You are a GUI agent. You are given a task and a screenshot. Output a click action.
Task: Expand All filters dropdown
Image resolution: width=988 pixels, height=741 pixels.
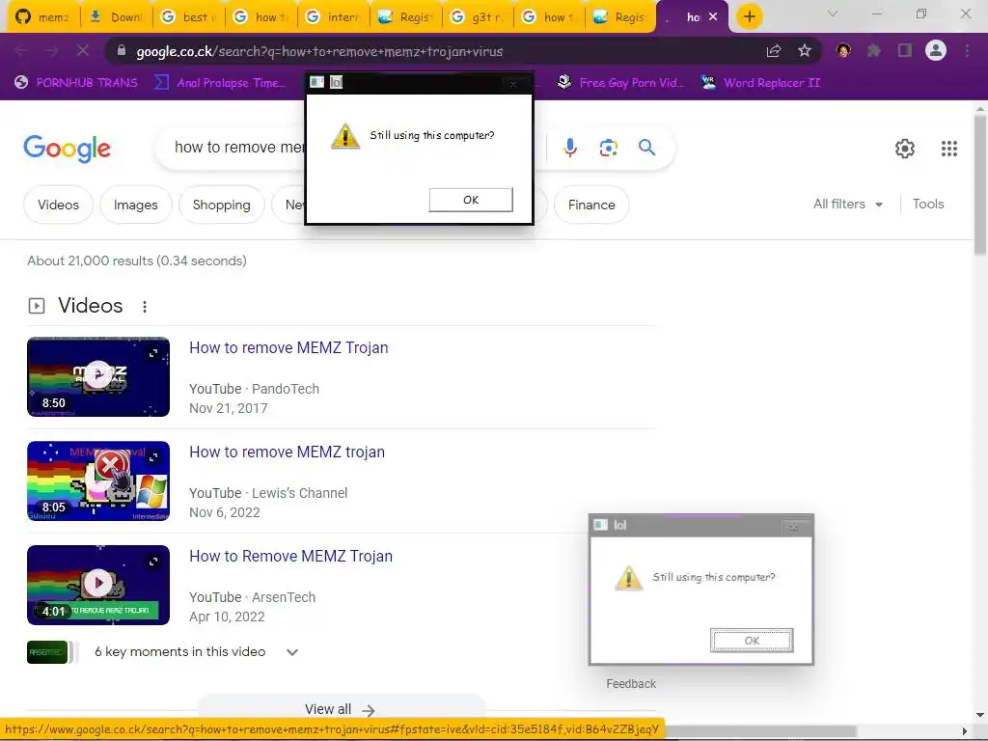847,205
